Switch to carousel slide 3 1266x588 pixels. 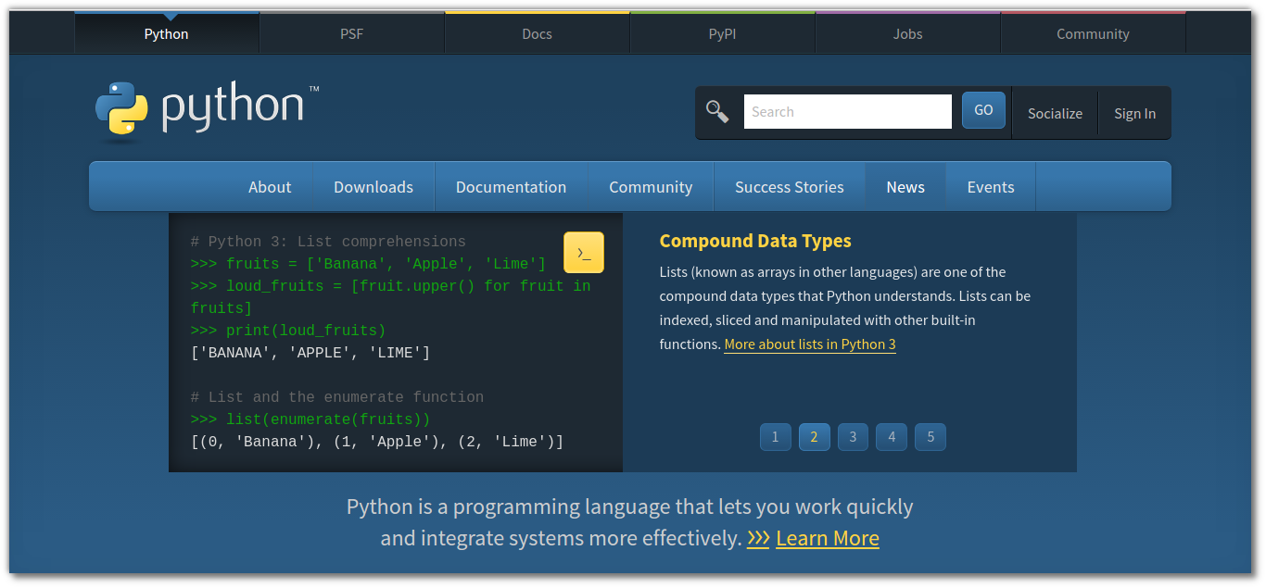click(x=853, y=437)
